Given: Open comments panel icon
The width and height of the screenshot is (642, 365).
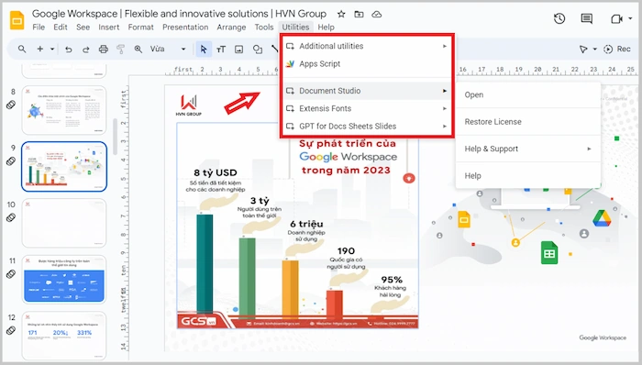Looking at the screenshot, I should pyautogui.click(x=586, y=18).
